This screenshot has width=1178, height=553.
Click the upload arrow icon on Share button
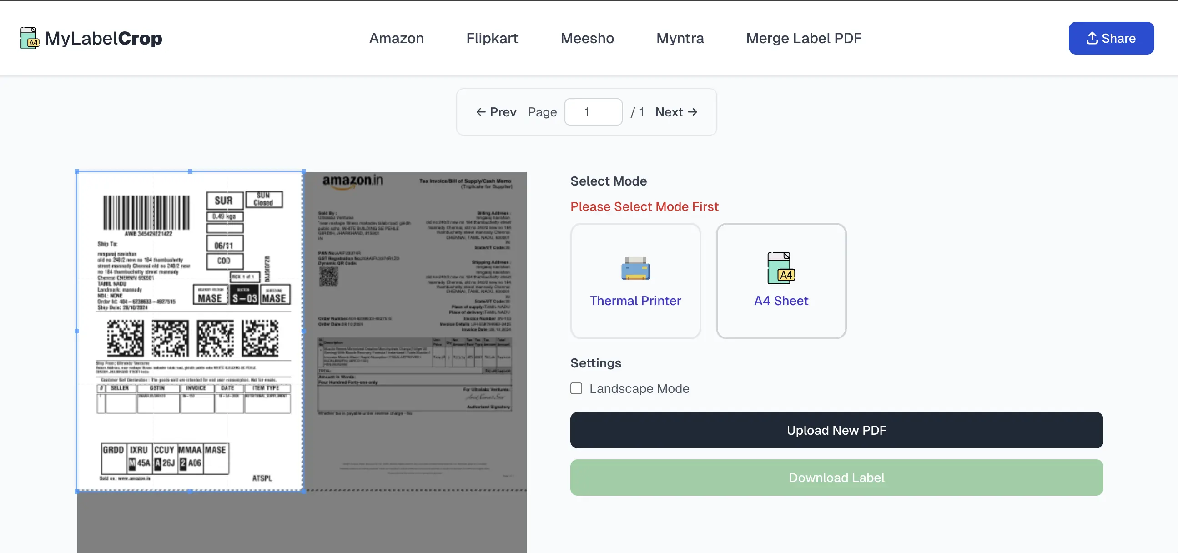tap(1092, 38)
